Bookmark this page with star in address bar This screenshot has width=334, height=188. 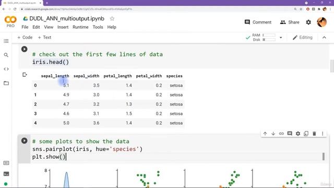click(301, 9)
